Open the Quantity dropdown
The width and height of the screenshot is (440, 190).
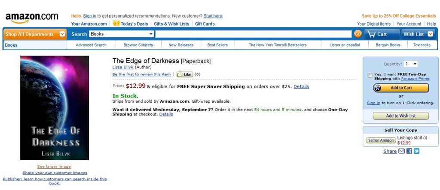[411, 64]
